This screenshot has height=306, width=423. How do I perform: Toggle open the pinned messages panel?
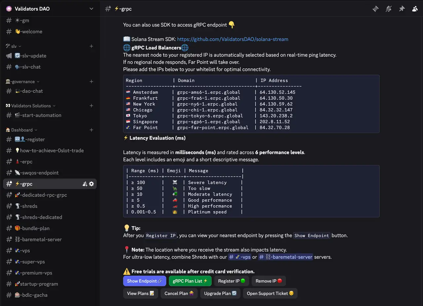click(x=402, y=9)
